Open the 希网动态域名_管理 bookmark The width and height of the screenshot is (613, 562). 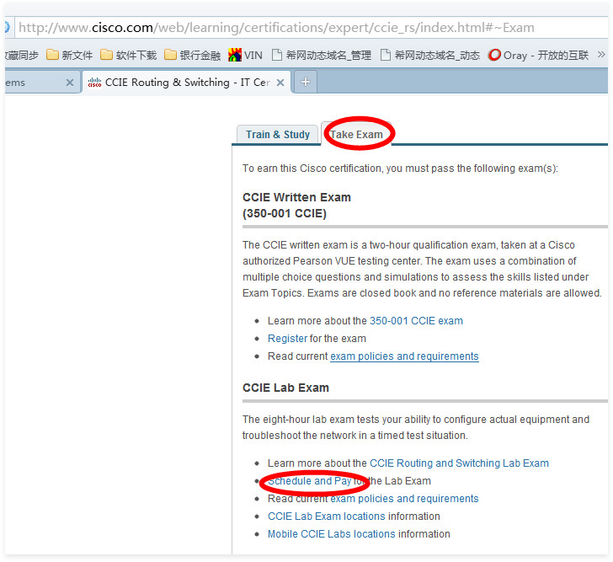322,55
